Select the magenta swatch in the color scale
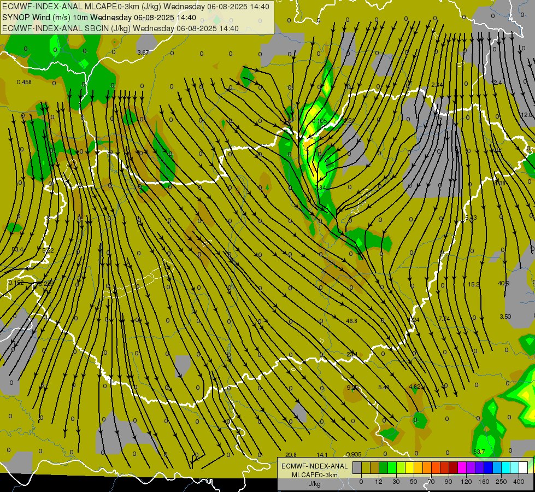 (462, 467)
